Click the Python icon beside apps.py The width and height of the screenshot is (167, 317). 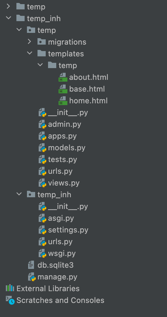coord(42,136)
